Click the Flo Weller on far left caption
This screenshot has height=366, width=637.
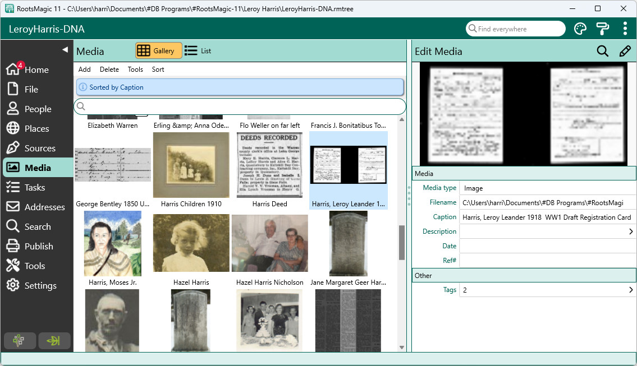coord(270,126)
